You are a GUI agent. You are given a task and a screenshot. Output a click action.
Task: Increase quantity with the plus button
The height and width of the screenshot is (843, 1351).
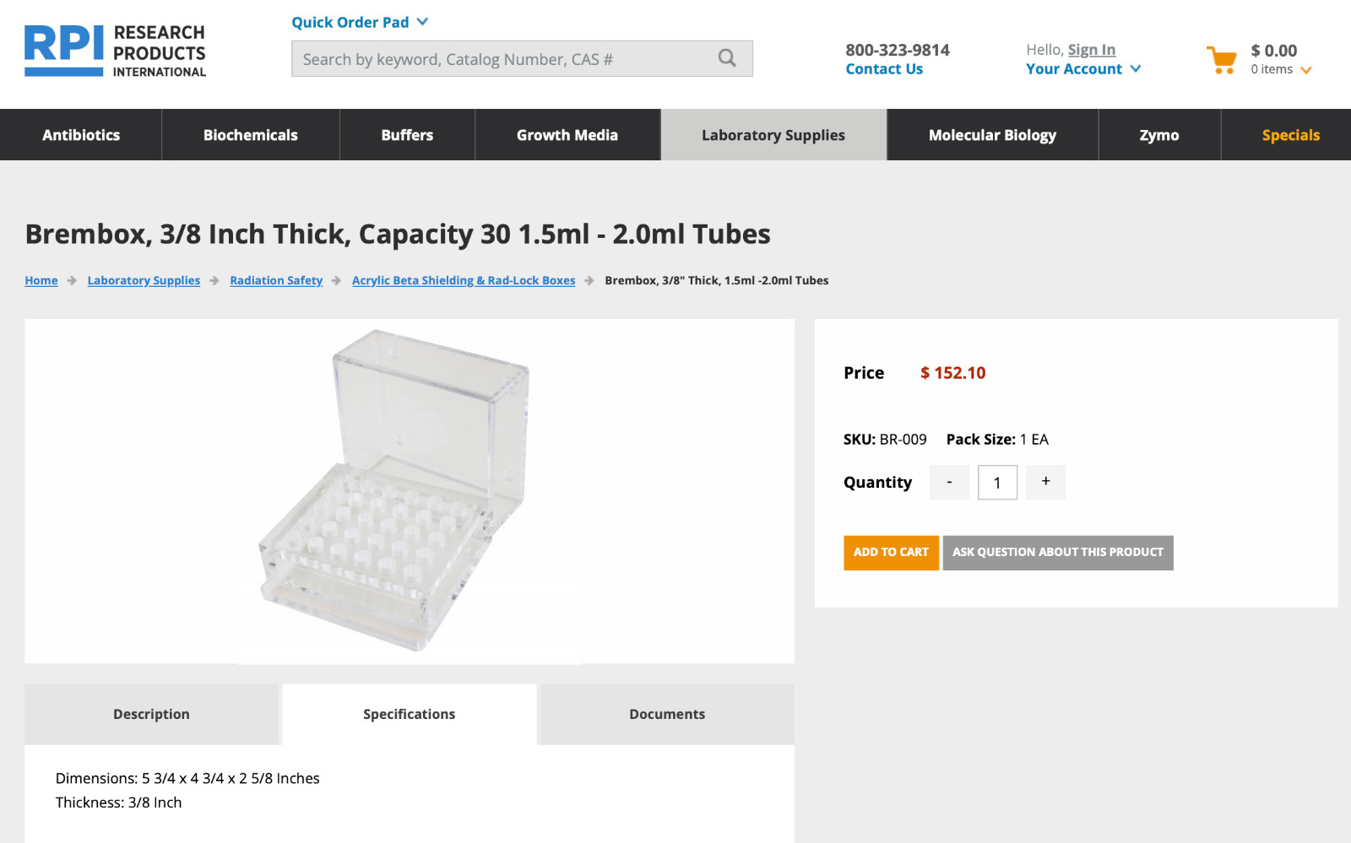point(1045,482)
